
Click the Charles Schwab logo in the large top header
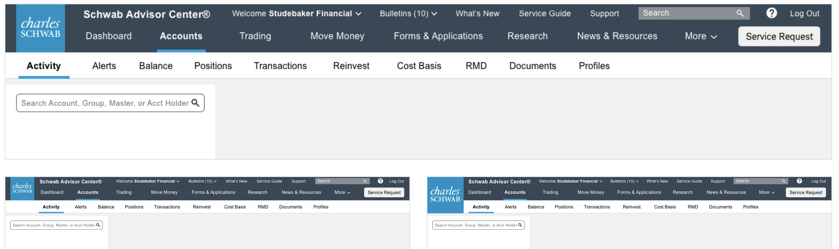41,28
